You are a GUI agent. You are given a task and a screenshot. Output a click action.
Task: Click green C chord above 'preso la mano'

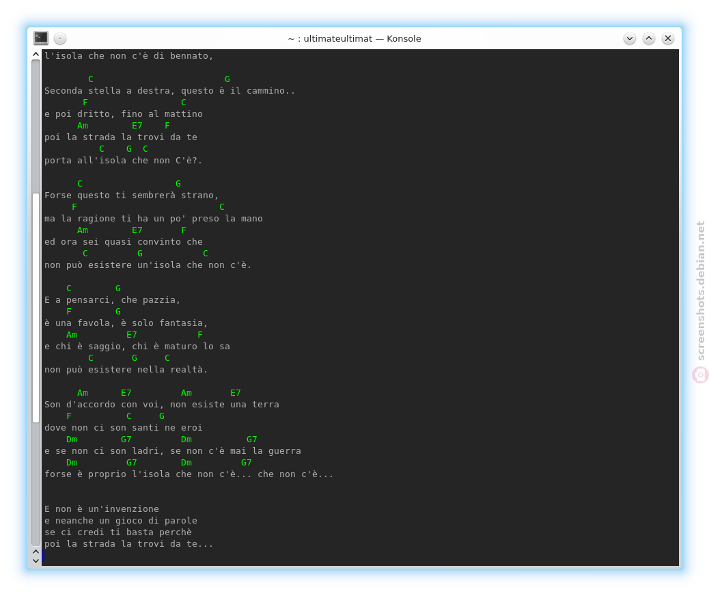(222, 207)
